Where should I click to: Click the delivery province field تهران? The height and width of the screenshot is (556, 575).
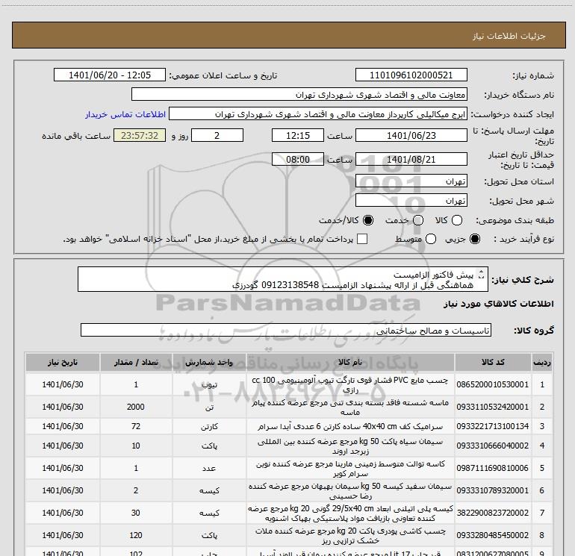coord(411,181)
